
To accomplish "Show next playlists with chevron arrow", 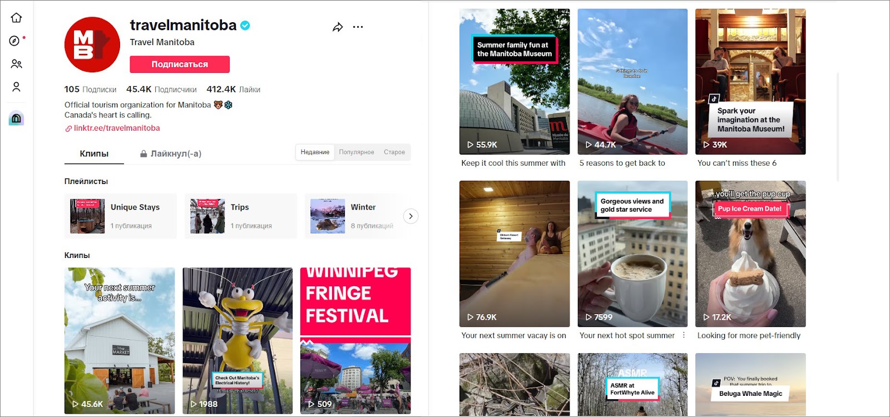I will pos(411,216).
